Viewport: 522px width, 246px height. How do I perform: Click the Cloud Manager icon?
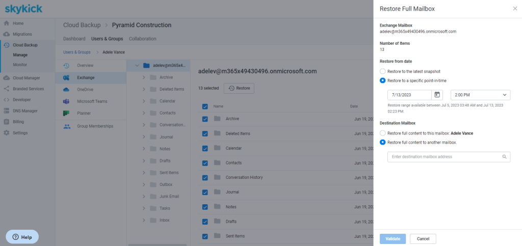coord(6,78)
